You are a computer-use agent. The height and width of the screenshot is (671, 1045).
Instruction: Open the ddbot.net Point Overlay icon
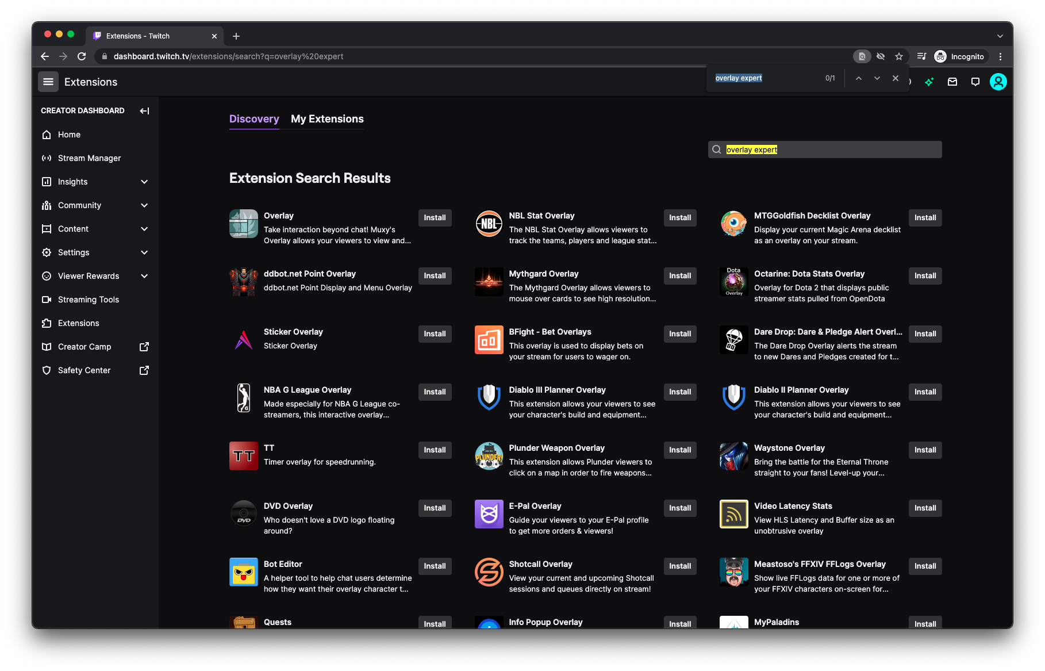[x=244, y=282]
